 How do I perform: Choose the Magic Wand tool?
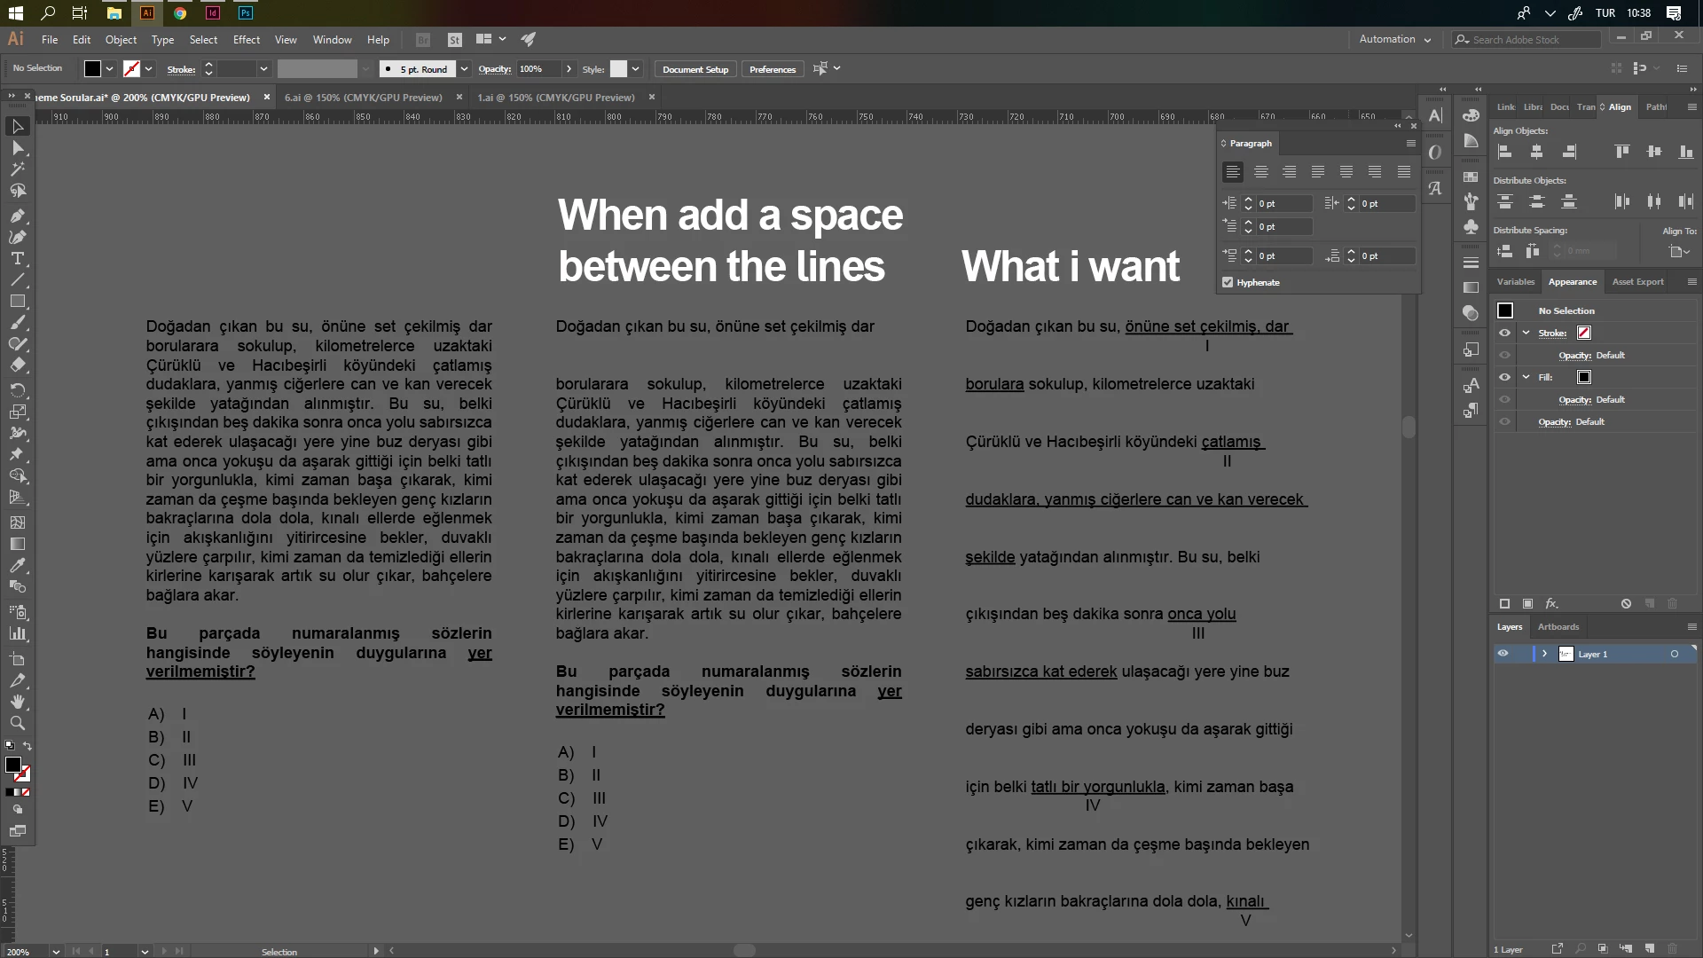point(17,169)
